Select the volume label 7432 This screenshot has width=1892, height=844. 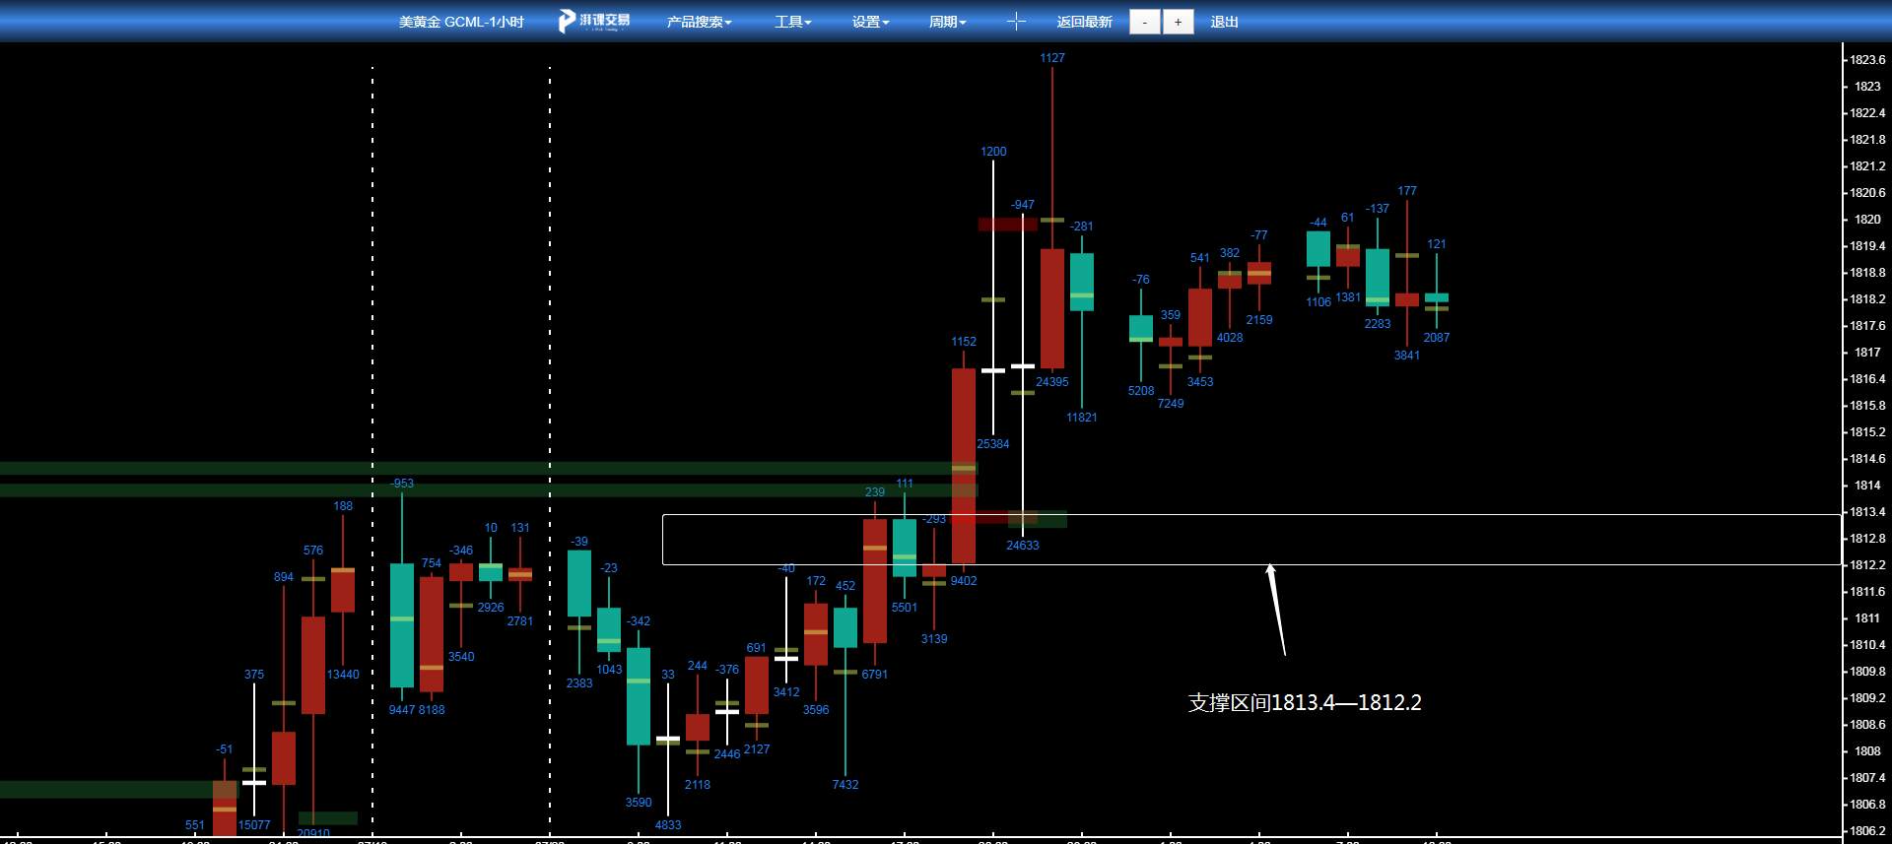(x=845, y=785)
